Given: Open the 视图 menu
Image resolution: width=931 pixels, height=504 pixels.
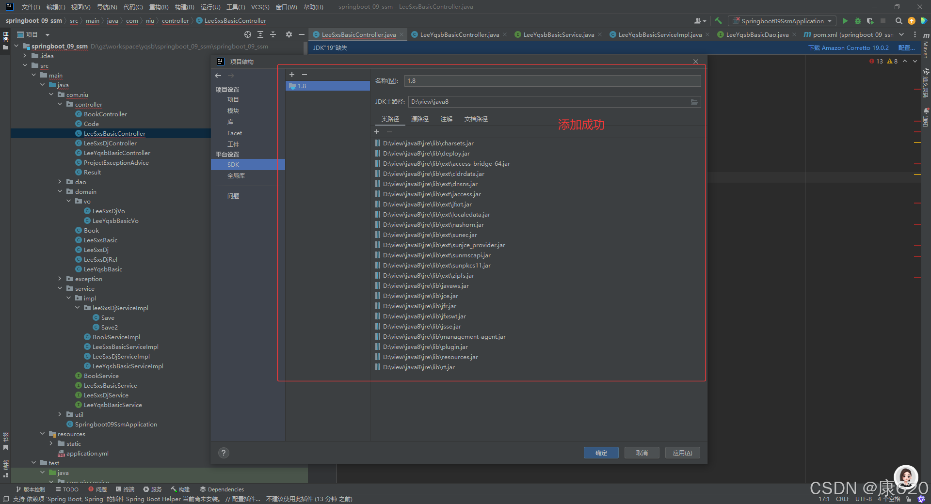Looking at the screenshot, I should click(x=80, y=7).
